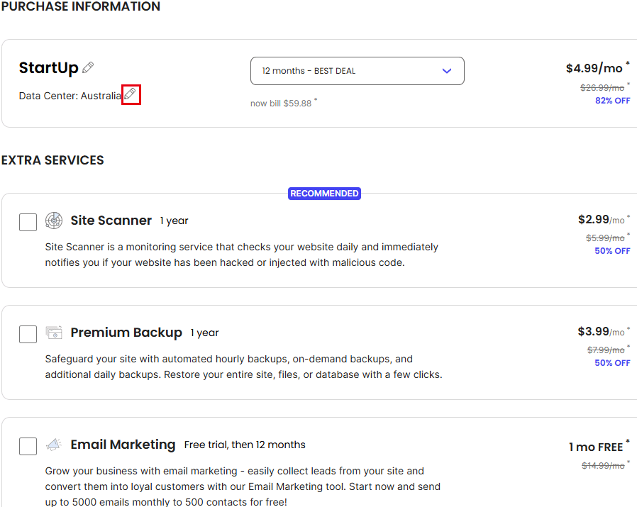Expand options with the blue chevron arrow
Viewport: 637px width, 507px height.
447,71
